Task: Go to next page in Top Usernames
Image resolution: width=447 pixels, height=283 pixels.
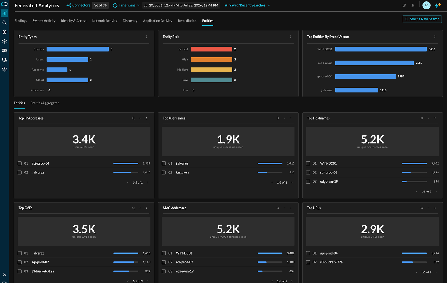Action: tap(292, 182)
